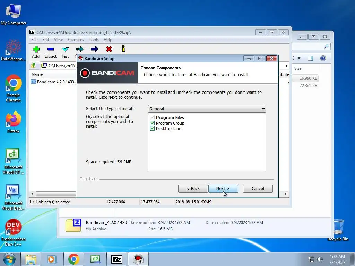Click the greyed Program Files checkbox
This screenshot has height=266, width=355.
(153, 117)
